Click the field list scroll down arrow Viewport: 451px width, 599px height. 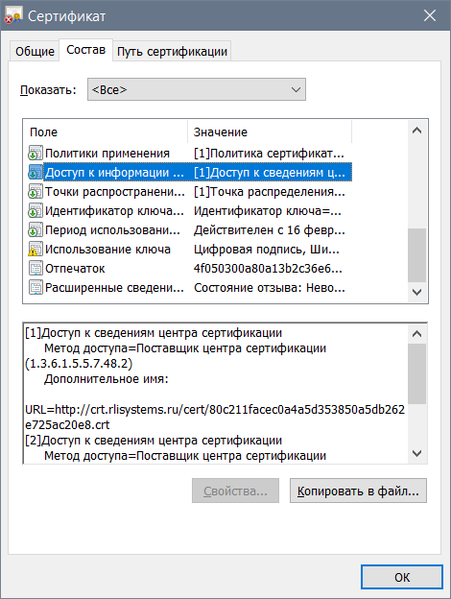[417, 292]
